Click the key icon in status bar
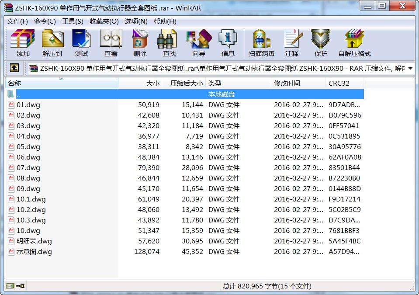The height and width of the screenshot is (295, 419). [20, 286]
